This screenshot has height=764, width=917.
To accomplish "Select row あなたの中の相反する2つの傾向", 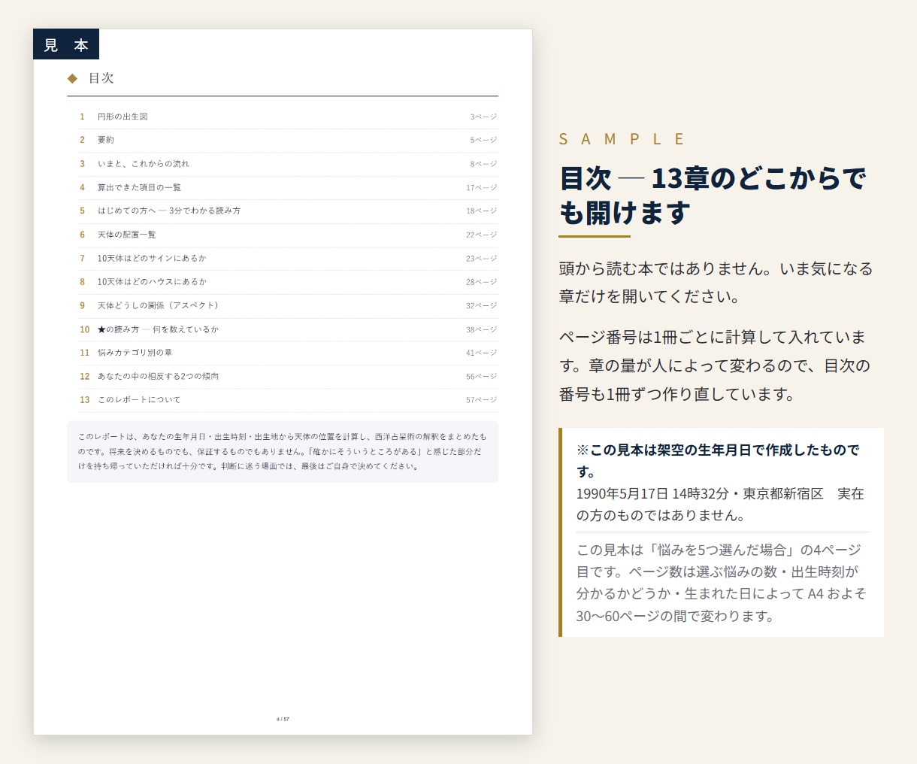I will (x=289, y=376).
